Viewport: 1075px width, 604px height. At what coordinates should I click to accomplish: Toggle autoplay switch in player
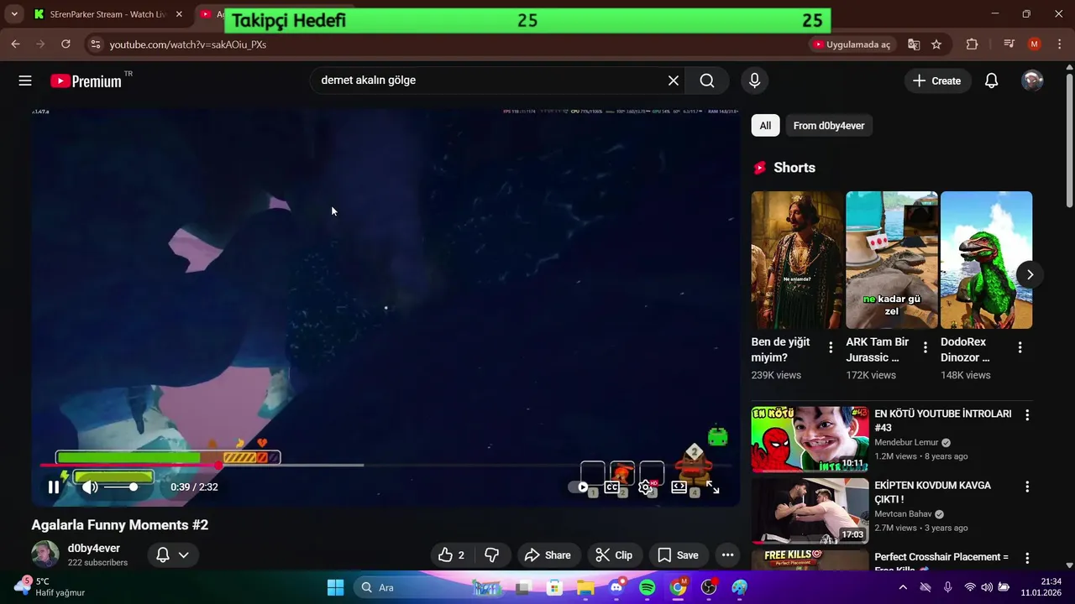coord(579,487)
